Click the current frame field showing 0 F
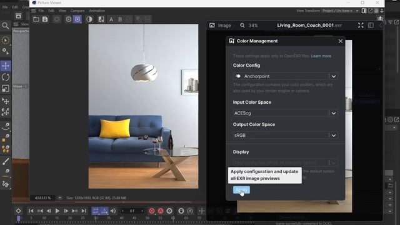Screen dimensions: 400x225 [132, 211]
